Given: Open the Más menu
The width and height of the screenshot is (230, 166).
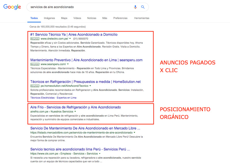Looking at the screenshot, I should (105, 18).
